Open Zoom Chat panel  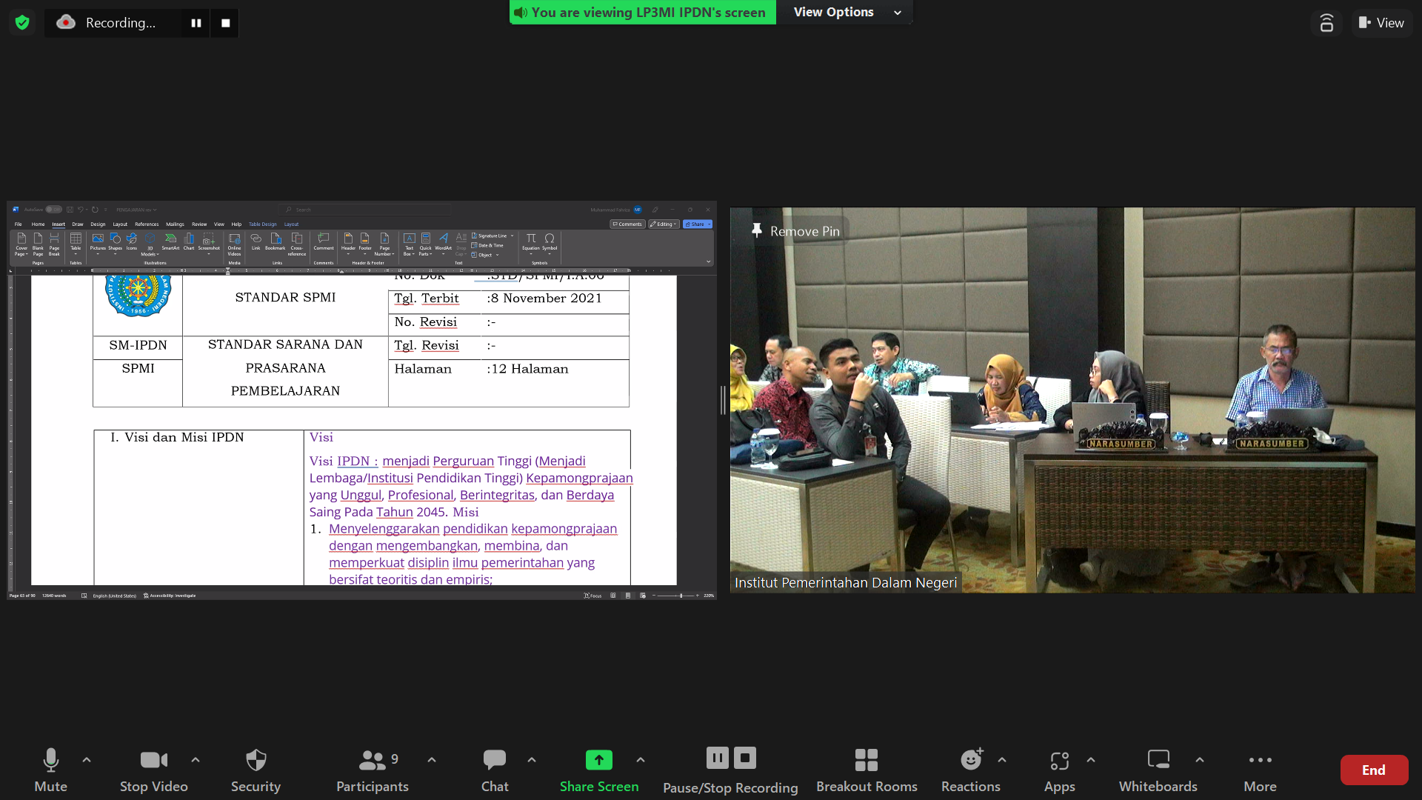(x=495, y=770)
